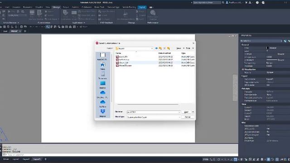290x163 pixels.
Task: Click the title bar search box
Action: (x=207, y=3)
